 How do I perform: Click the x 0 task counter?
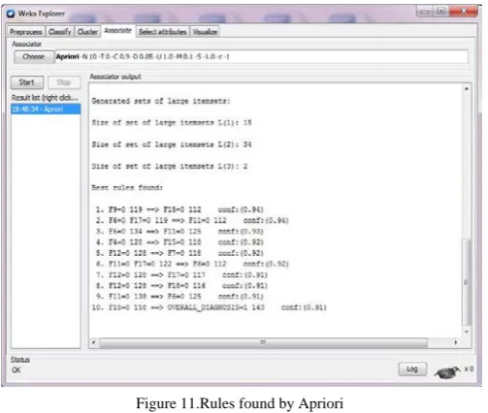pos(469,368)
